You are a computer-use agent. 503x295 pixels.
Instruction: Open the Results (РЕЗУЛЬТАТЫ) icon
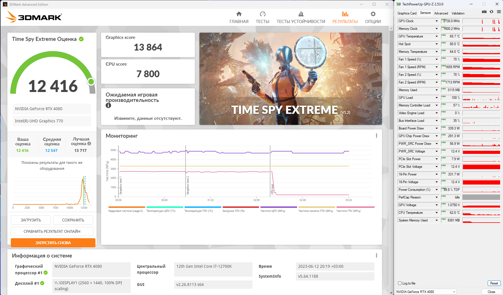(x=345, y=14)
